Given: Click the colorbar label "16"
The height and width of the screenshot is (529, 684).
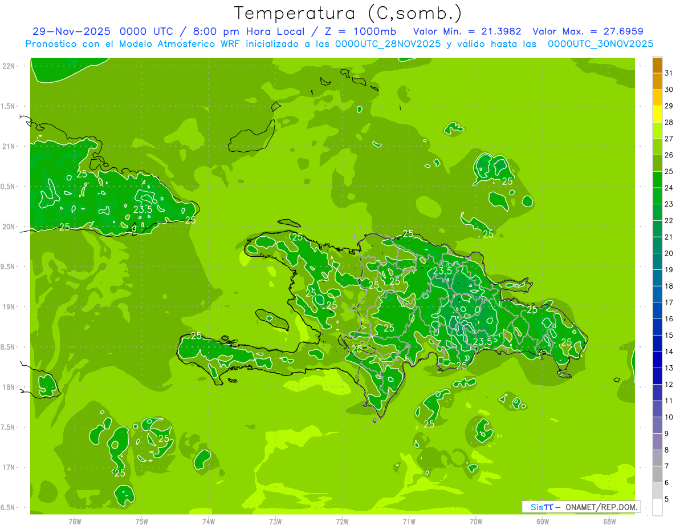Looking at the screenshot, I should click(669, 319).
